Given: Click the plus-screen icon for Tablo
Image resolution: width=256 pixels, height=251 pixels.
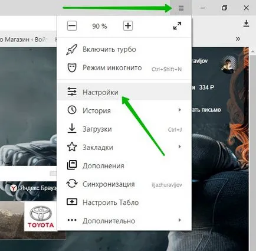Looking at the screenshot, I should tap(72, 202).
